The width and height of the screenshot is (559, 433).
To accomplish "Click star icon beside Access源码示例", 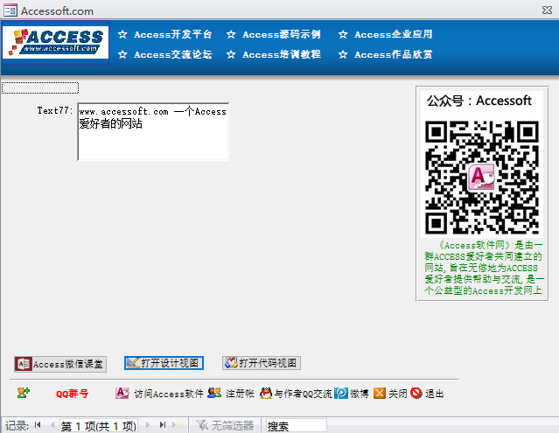I will (231, 35).
